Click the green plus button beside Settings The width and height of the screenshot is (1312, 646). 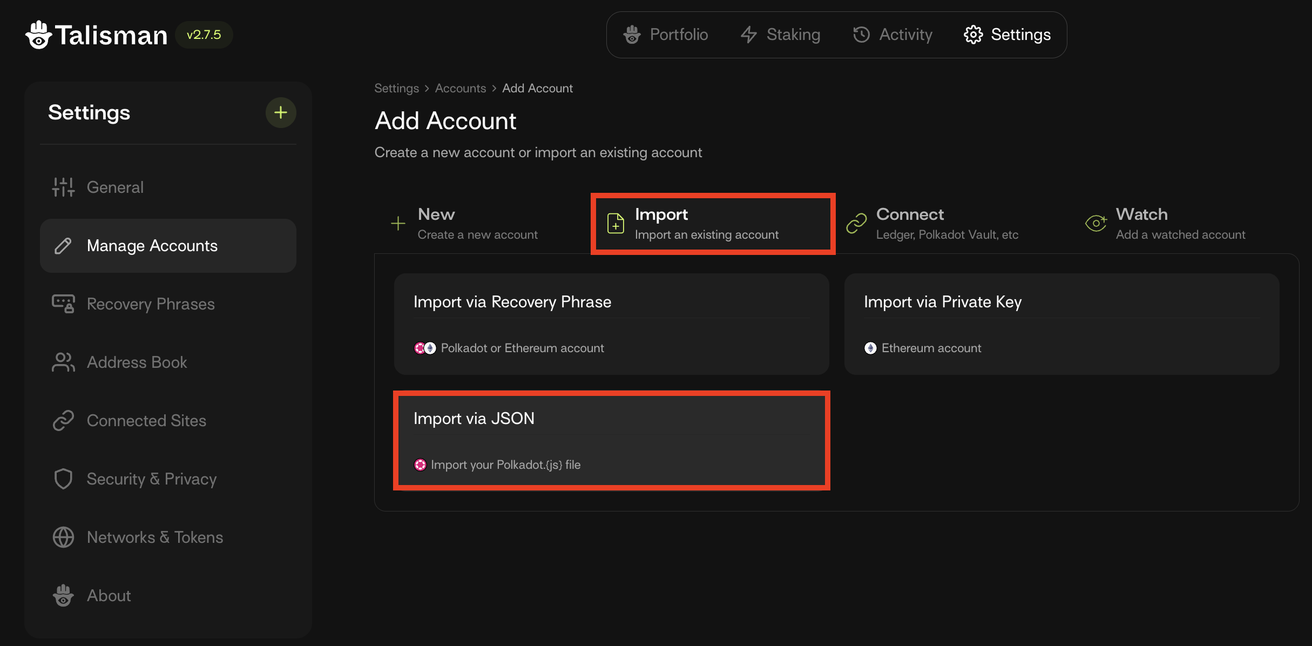(280, 112)
